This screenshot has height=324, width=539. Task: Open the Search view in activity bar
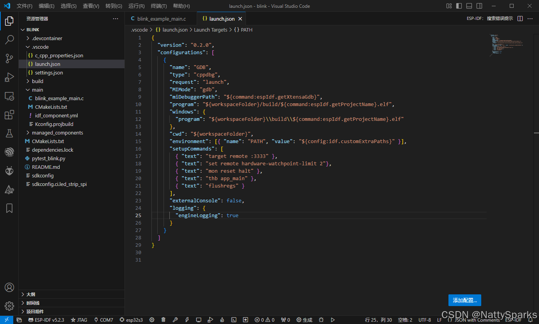click(x=9, y=39)
